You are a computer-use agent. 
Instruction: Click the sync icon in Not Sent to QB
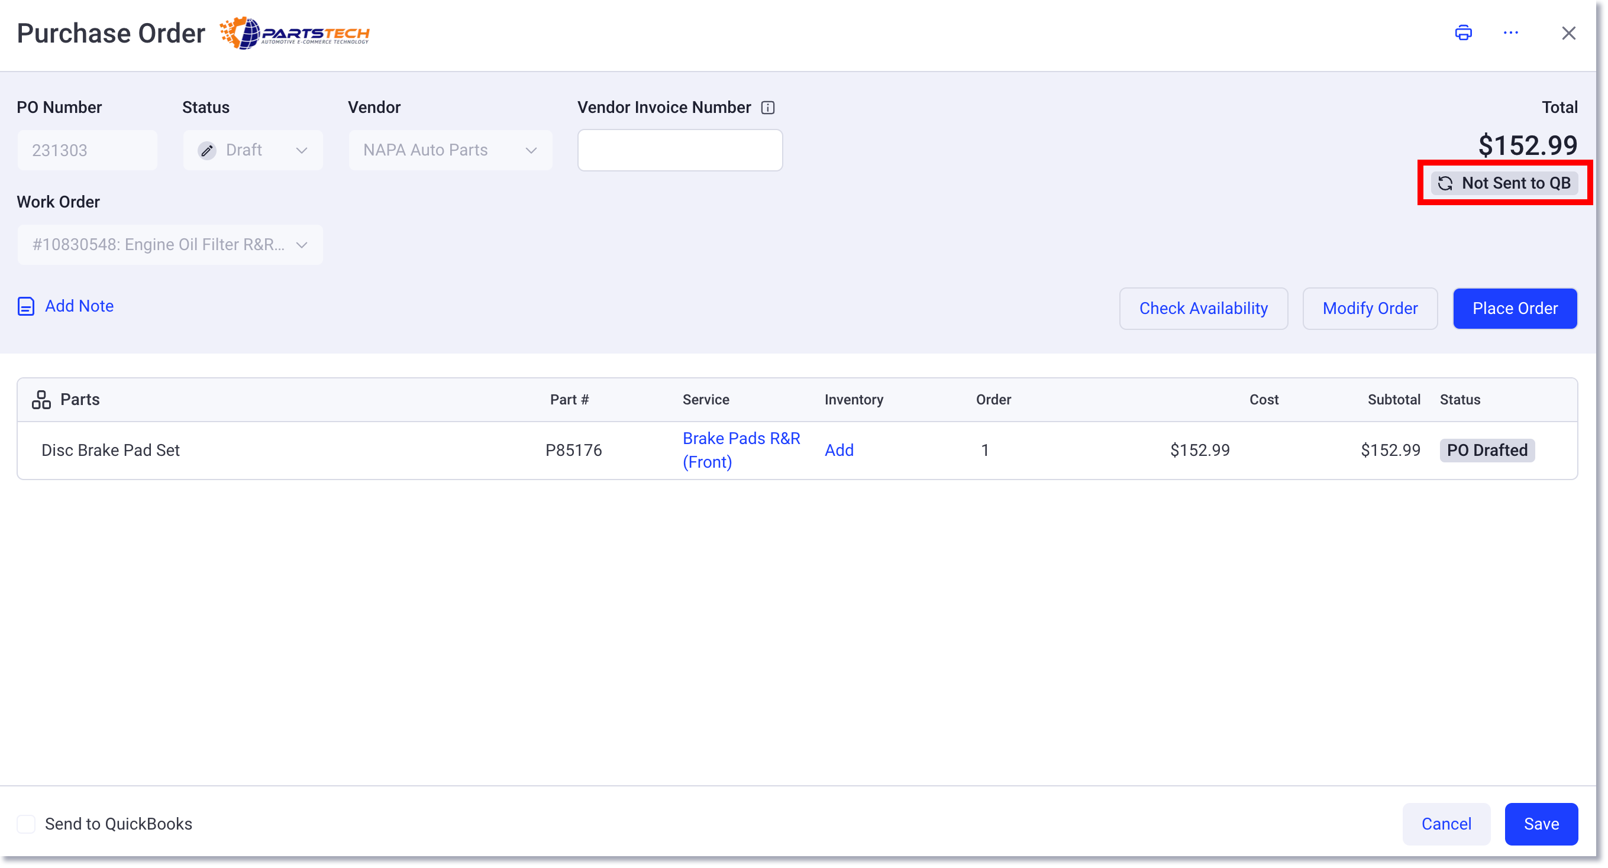tap(1447, 183)
